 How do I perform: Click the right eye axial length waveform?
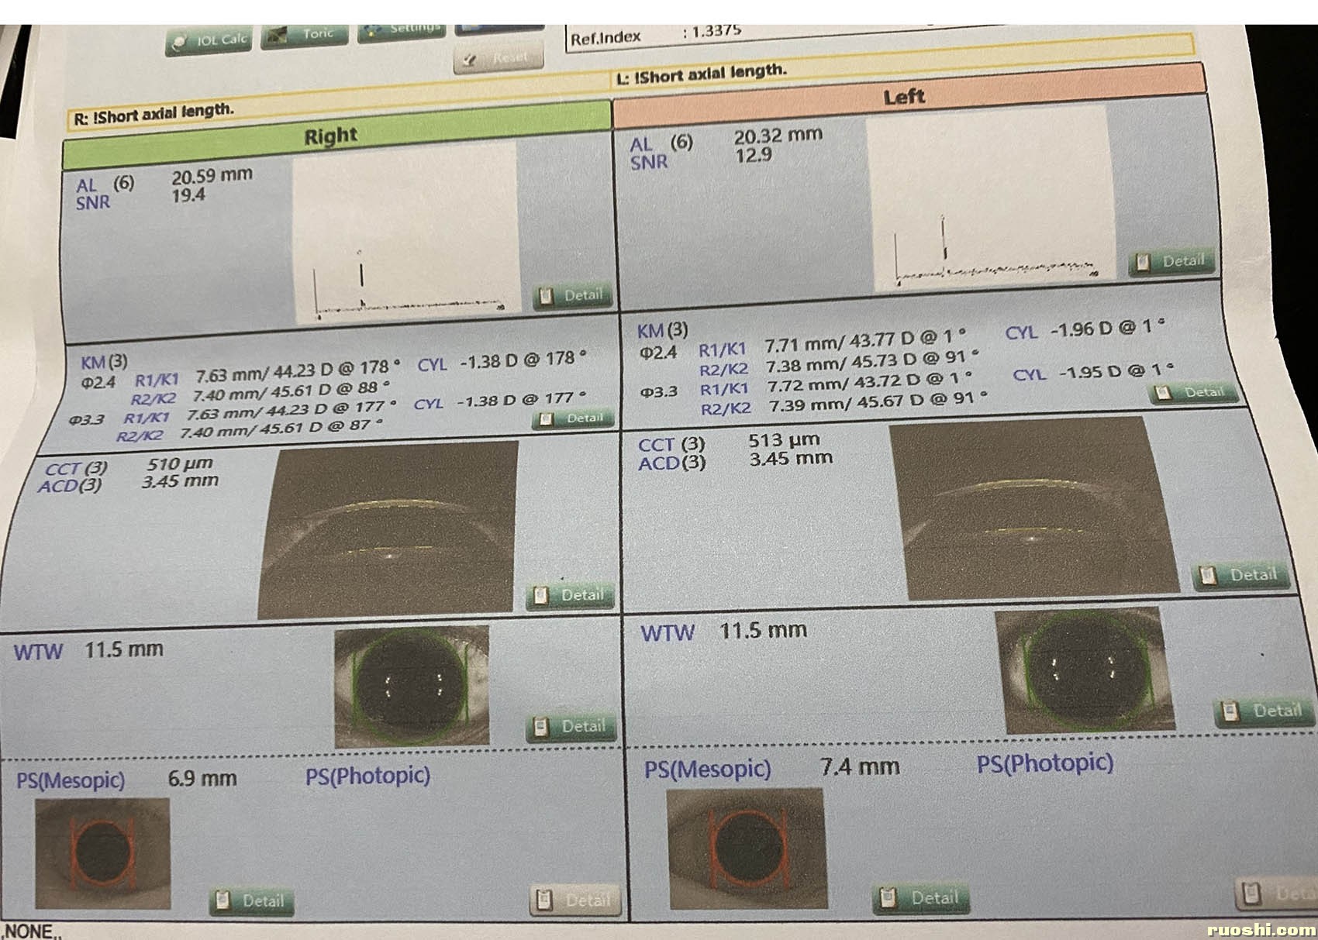(406, 232)
